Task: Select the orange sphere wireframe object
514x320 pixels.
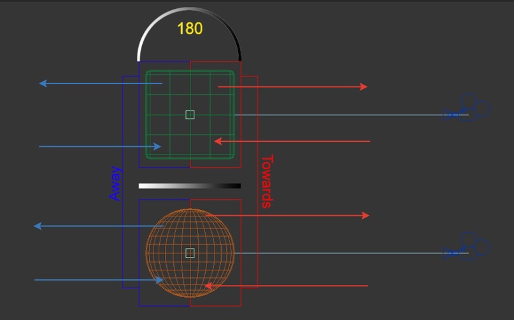Action: [x=190, y=253]
